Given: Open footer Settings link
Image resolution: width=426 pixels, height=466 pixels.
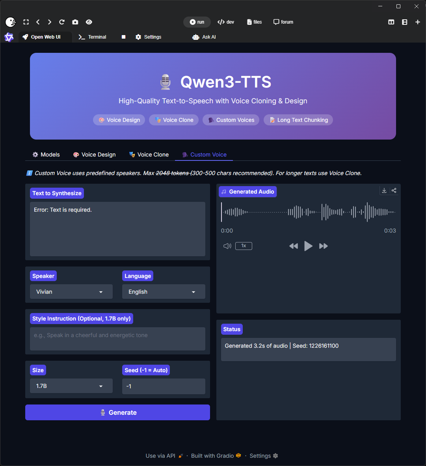Looking at the screenshot, I should [x=264, y=456].
